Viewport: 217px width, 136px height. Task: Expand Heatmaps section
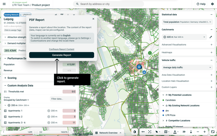tap(211, 52)
